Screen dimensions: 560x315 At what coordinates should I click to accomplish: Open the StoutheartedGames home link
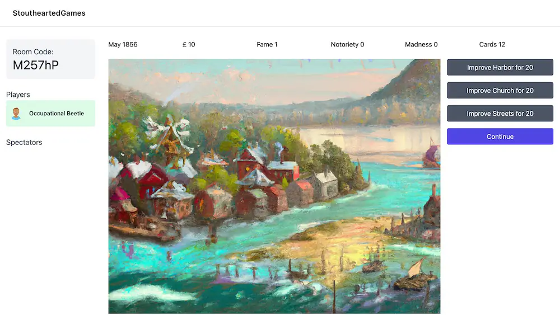pyautogui.click(x=49, y=13)
